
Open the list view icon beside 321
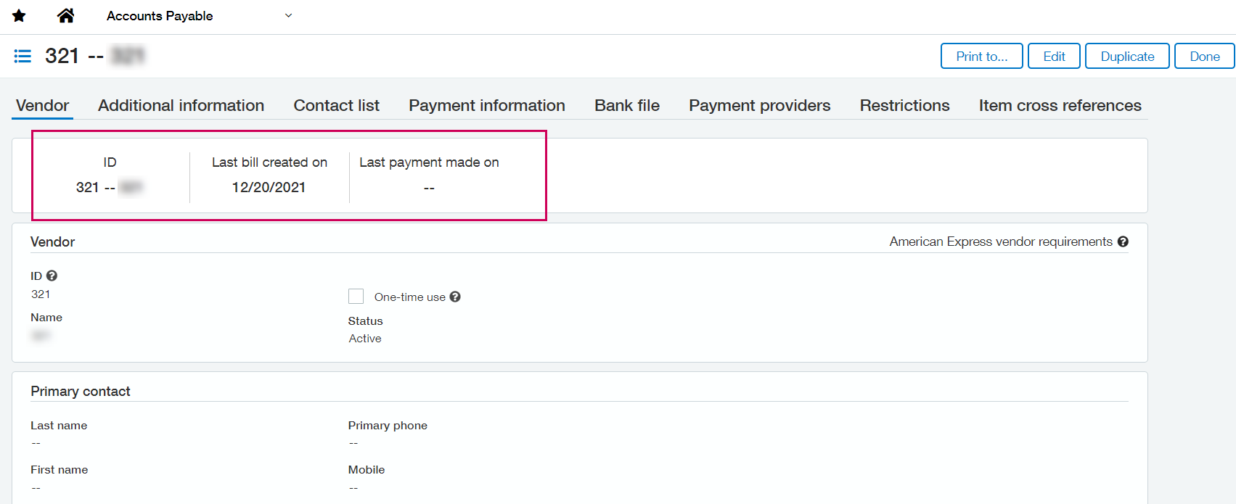[22, 56]
